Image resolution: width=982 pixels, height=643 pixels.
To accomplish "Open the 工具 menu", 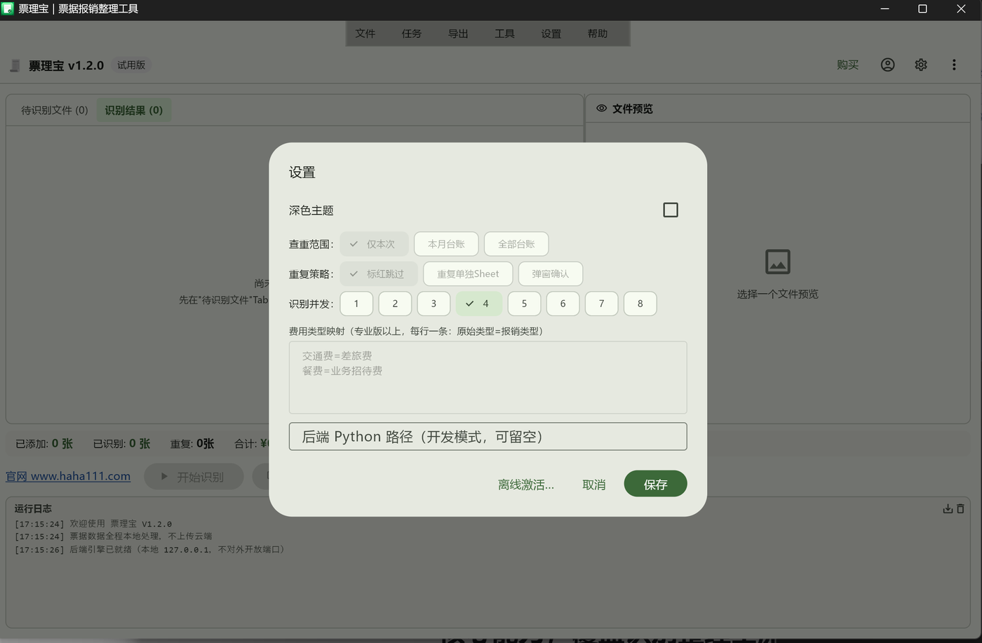I will [x=504, y=34].
